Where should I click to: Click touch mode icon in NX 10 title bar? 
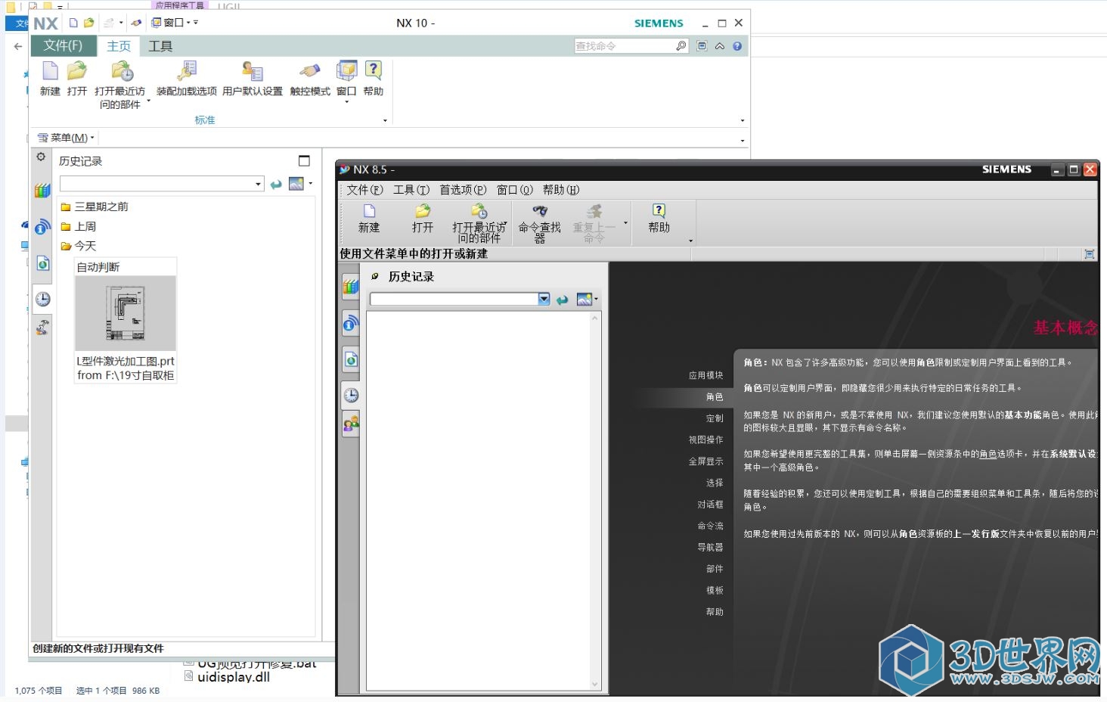[136, 23]
